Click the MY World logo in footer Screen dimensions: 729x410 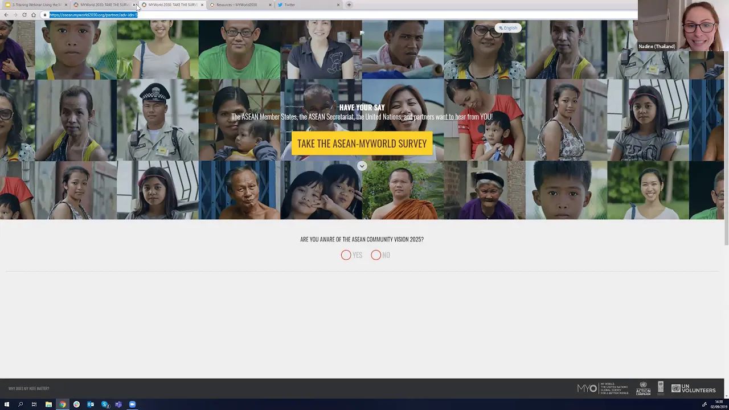[603, 388]
